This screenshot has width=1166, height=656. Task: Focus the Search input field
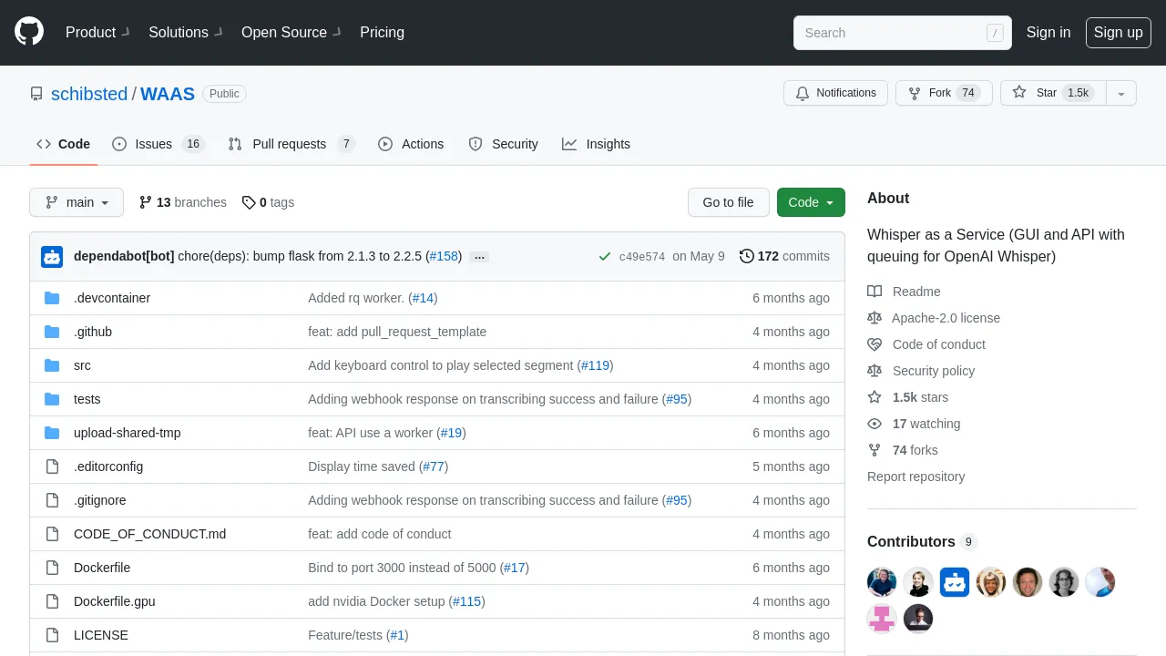[902, 33]
